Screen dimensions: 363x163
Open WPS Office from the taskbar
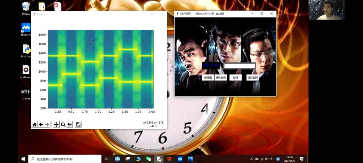click(169, 159)
